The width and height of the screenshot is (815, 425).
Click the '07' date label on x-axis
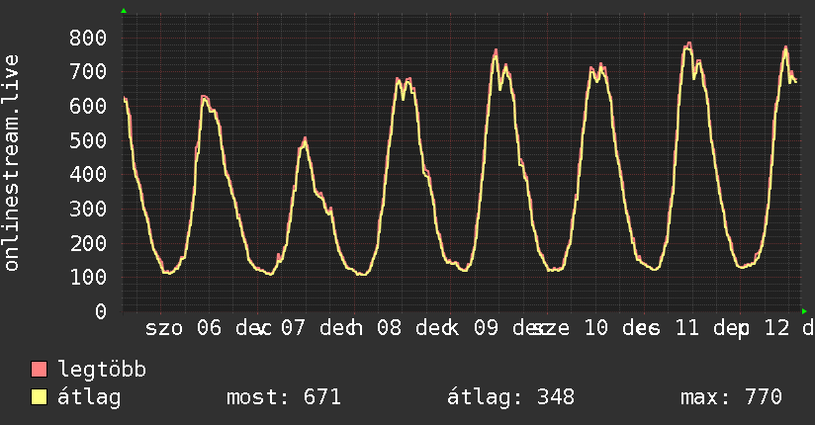coord(293,328)
